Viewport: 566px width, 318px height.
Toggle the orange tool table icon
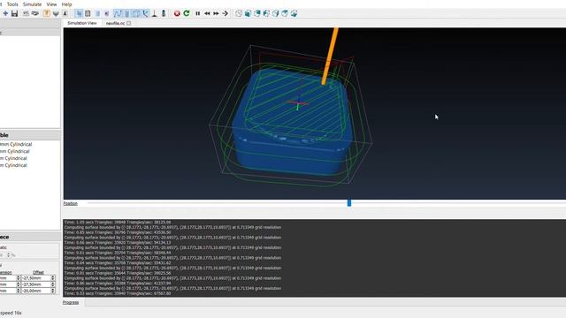click(x=47, y=13)
